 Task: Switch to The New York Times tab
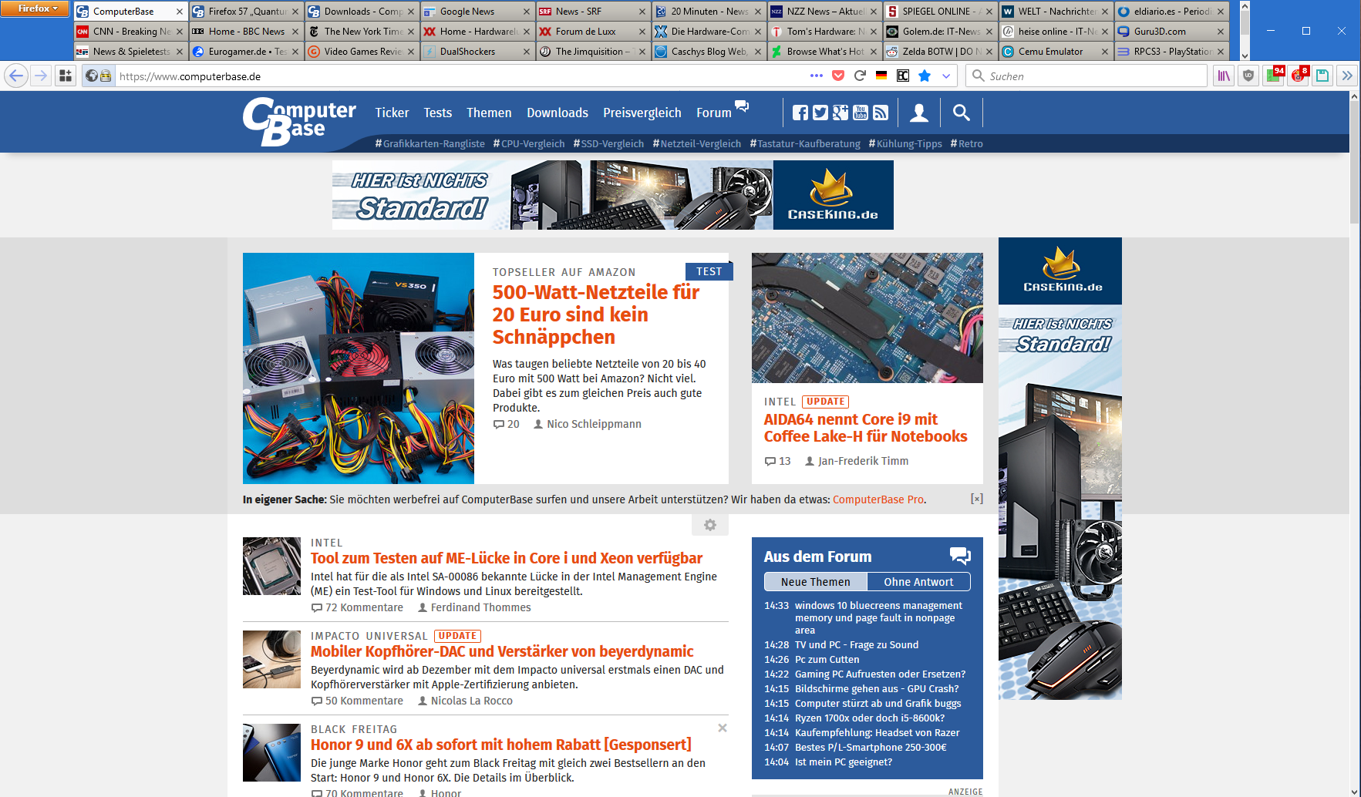tap(362, 32)
